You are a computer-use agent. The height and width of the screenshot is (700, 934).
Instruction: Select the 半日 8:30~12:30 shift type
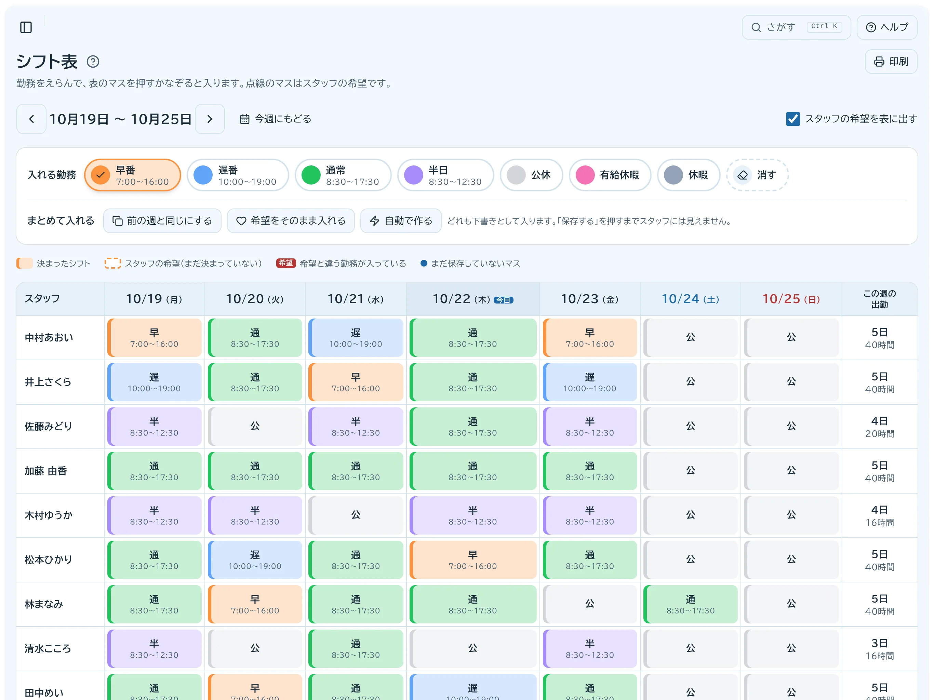pos(446,175)
